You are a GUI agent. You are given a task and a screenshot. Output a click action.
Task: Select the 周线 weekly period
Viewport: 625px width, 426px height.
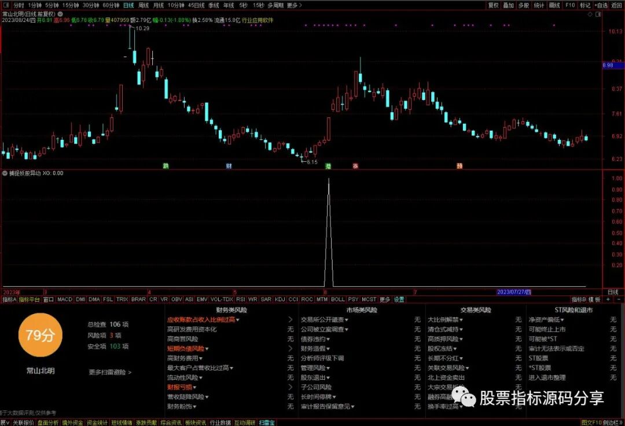click(144, 5)
